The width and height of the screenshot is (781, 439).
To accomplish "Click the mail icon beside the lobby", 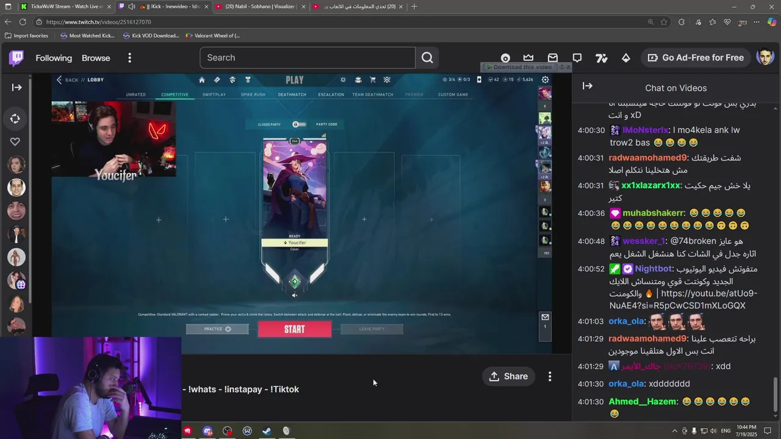I will [x=545, y=317].
